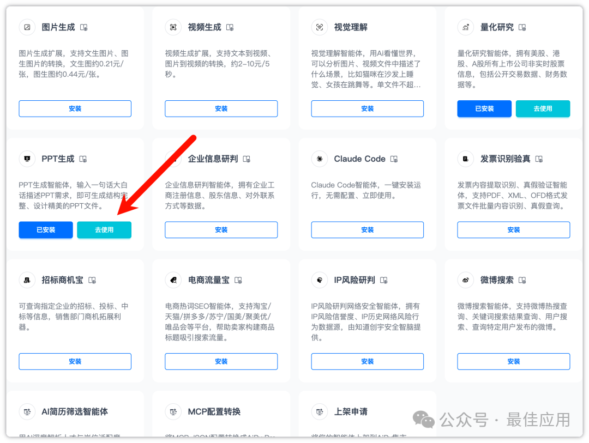Click the MCP配置转换 icon
This screenshot has width=589, height=443.
coord(173,411)
